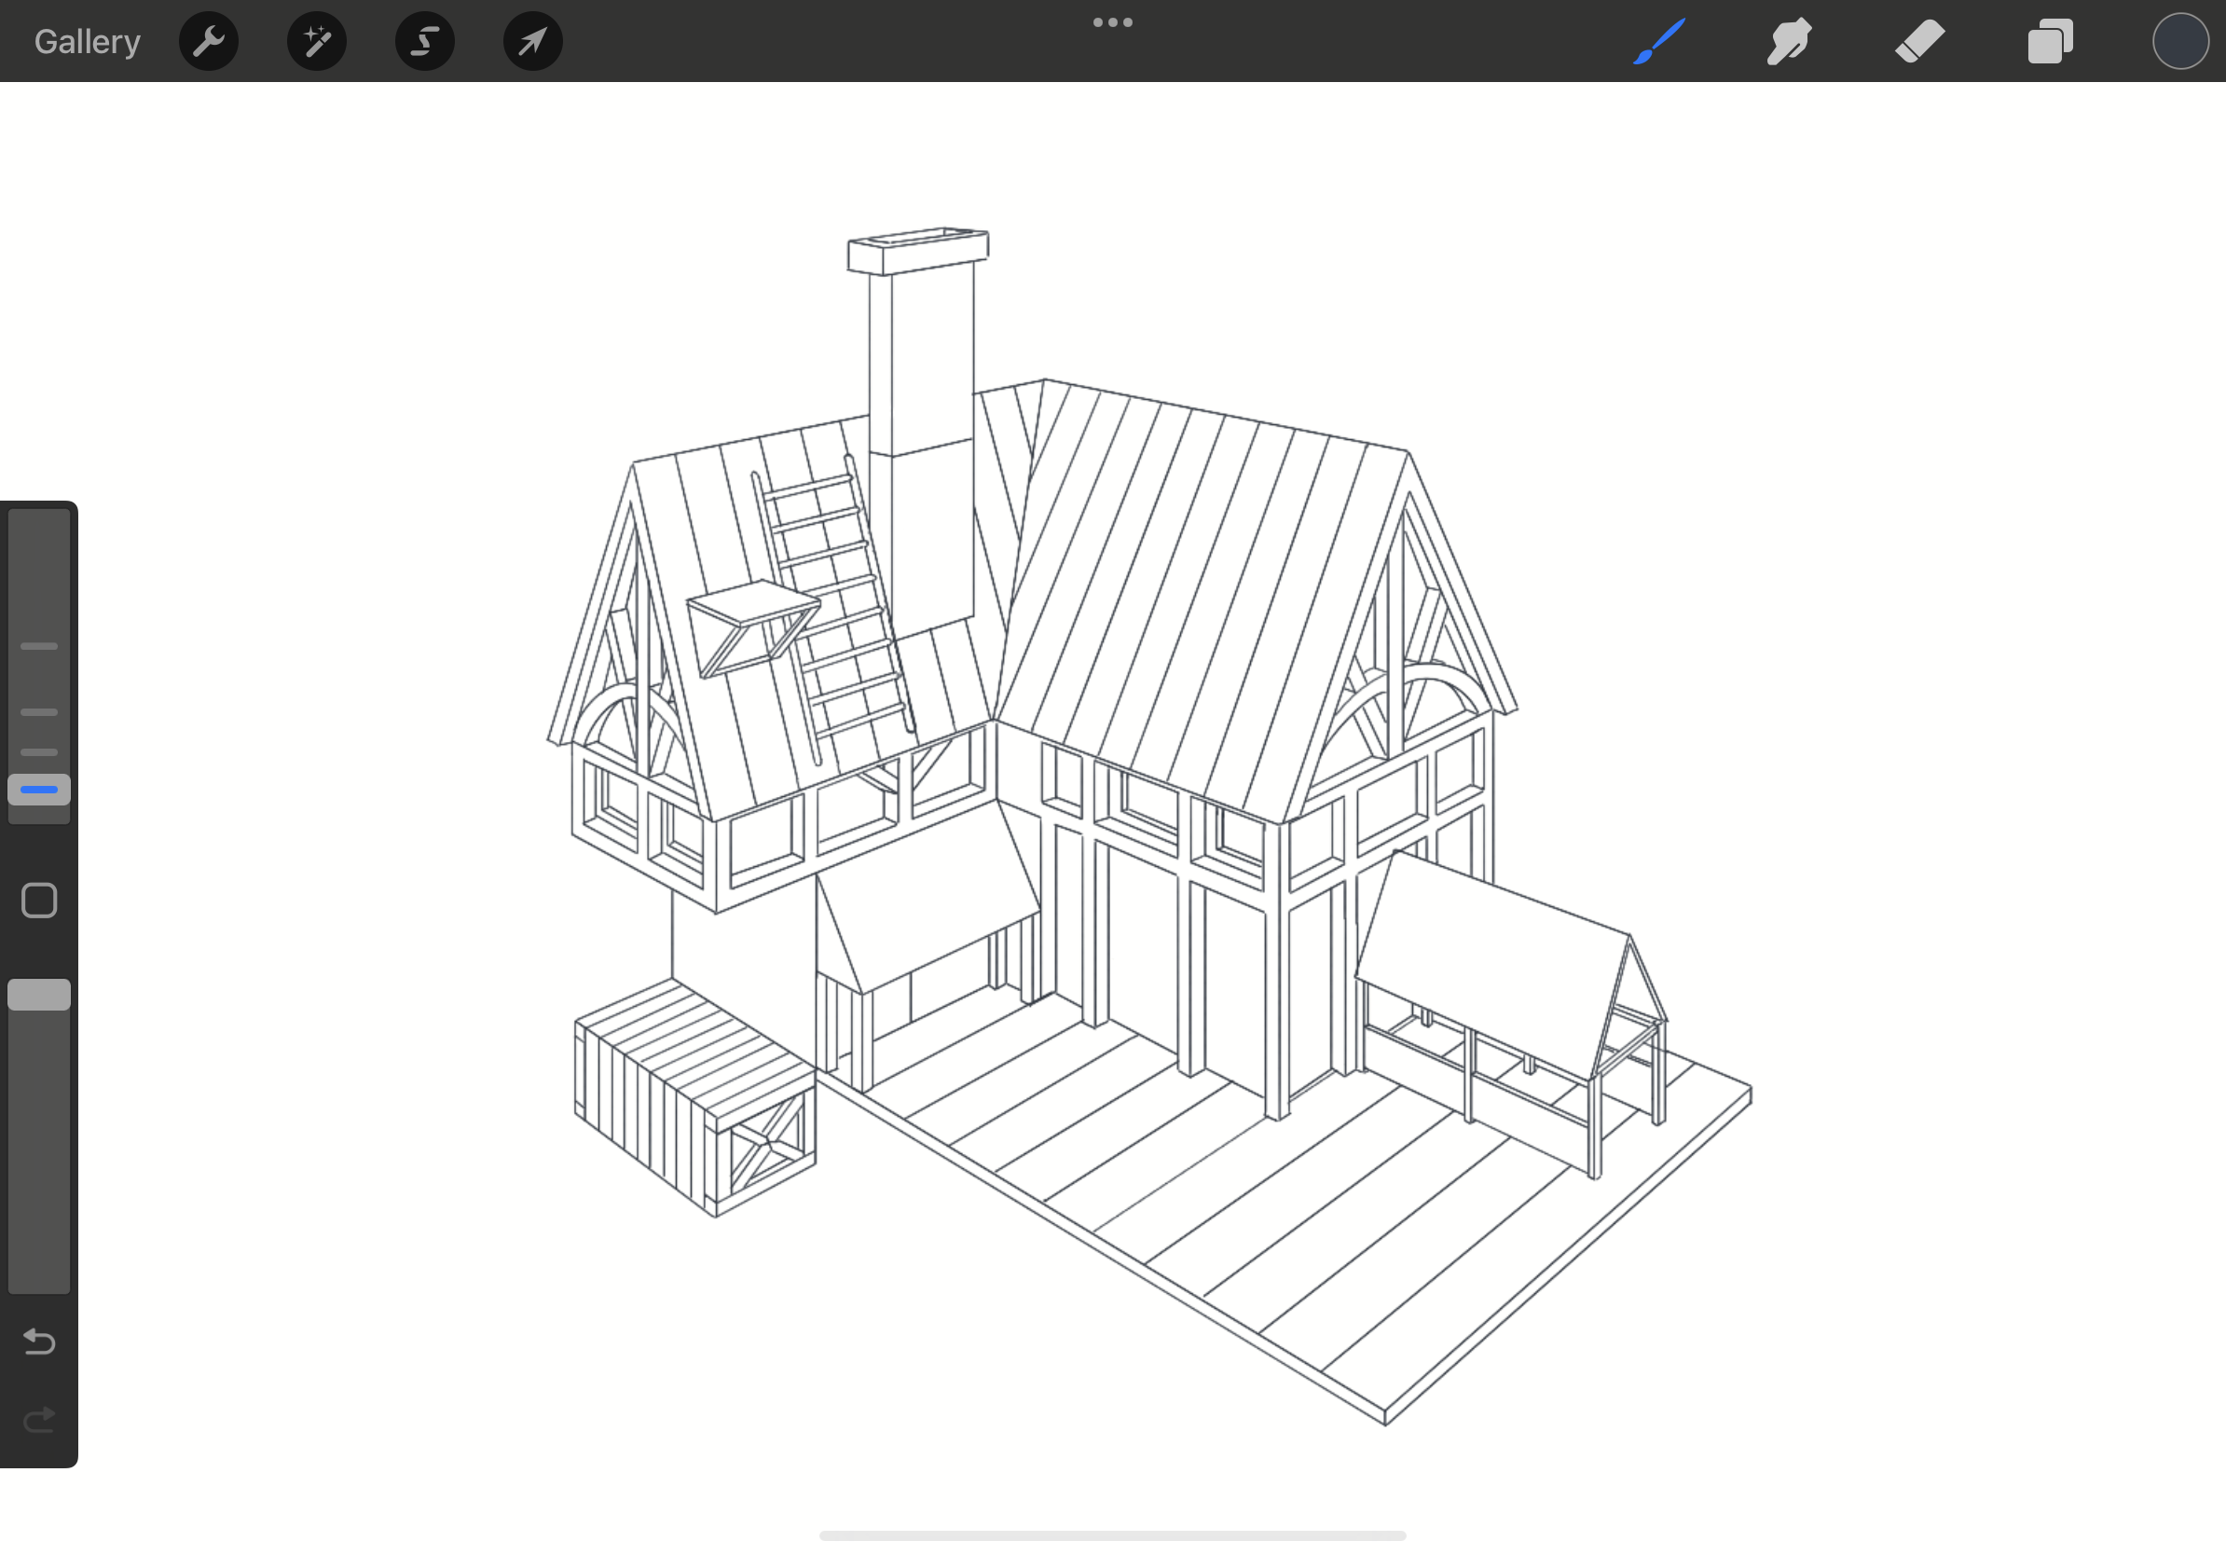Open the Layers panel

click(2051, 42)
